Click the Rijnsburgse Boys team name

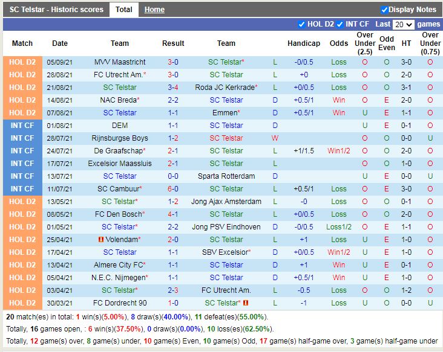pos(120,138)
